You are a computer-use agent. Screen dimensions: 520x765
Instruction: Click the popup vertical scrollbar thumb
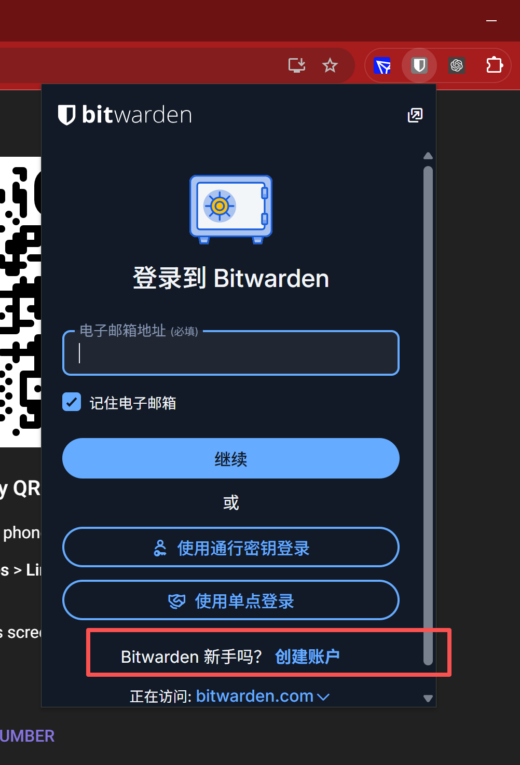pyautogui.click(x=428, y=415)
